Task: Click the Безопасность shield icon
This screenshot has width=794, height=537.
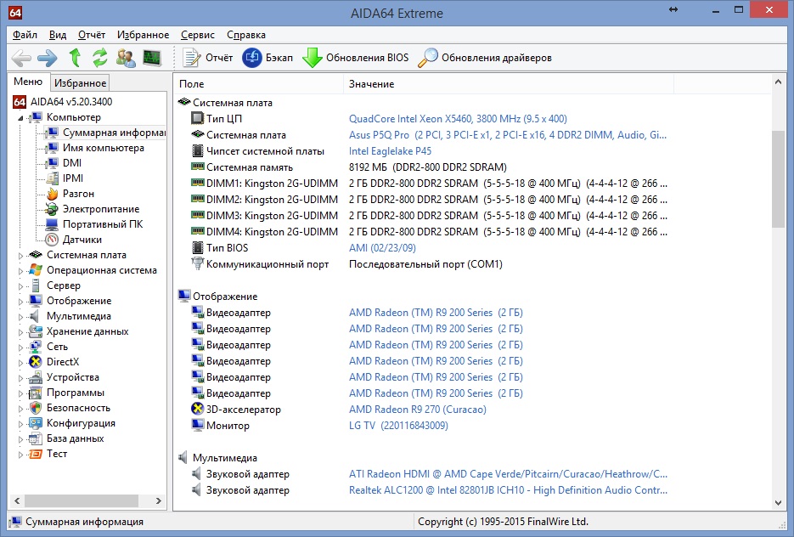Action: point(36,408)
